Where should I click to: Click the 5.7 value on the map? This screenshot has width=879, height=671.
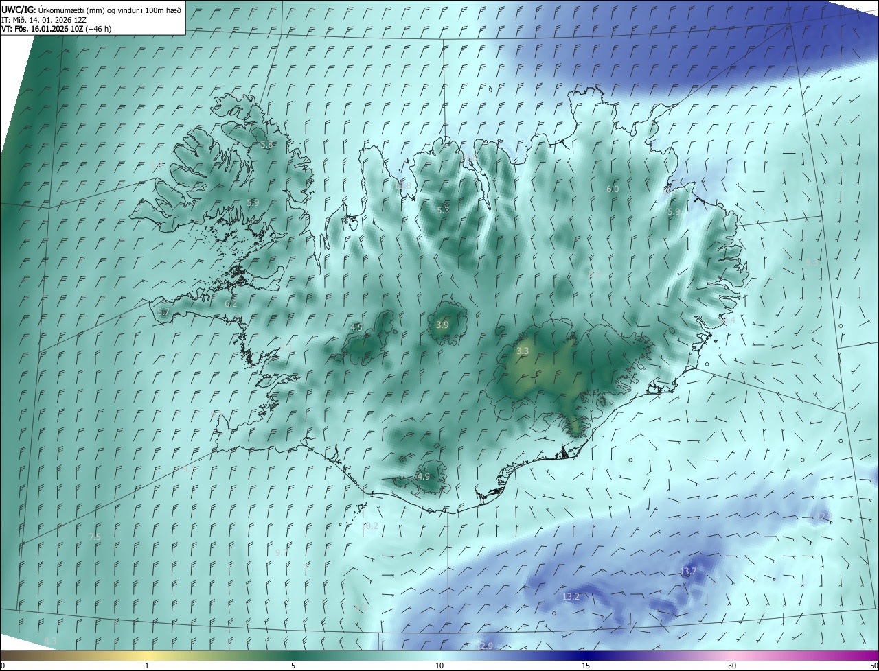coord(163,312)
